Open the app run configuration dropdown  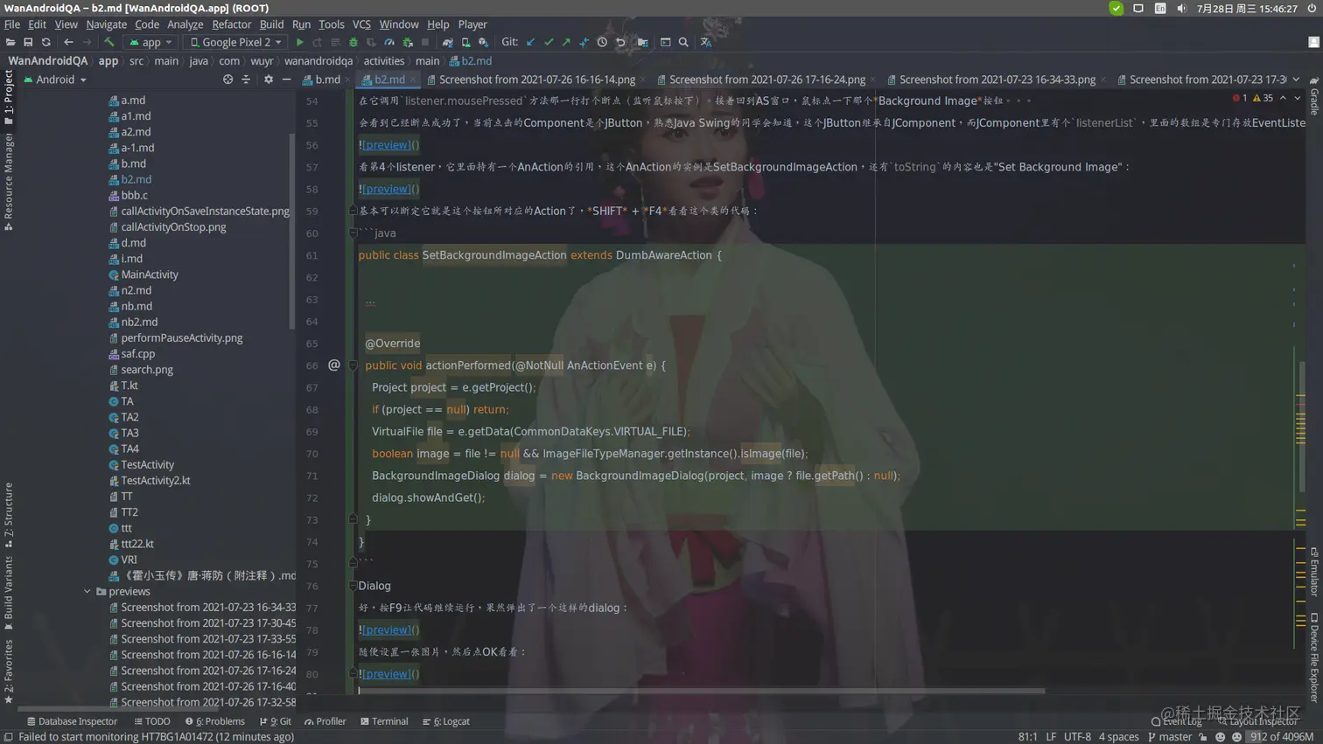point(150,42)
